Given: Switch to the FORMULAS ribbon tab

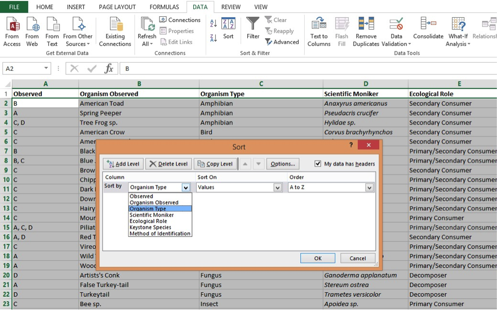Looking at the screenshot, I should (164, 7).
